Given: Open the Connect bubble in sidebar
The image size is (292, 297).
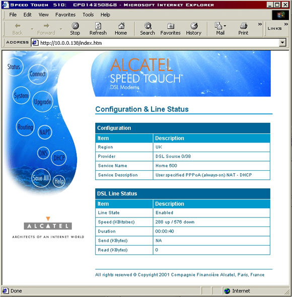Looking at the screenshot, I should 38,74.
